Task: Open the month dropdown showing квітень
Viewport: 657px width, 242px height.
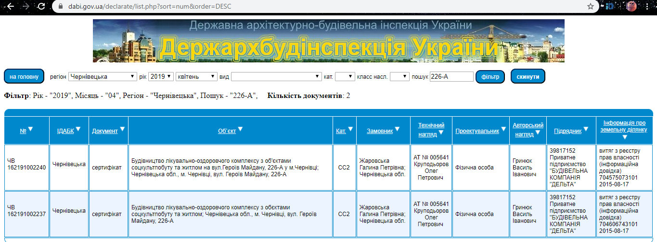Action: tap(196, 77)
